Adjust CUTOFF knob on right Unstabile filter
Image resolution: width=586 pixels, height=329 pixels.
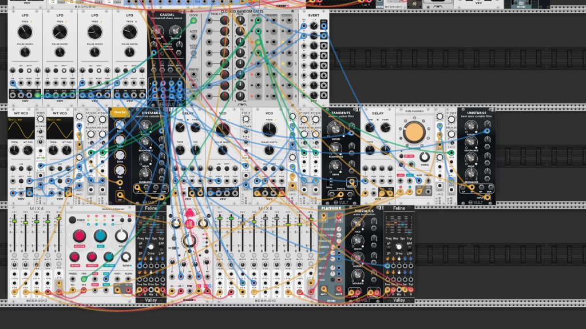(x=472, y=127)
